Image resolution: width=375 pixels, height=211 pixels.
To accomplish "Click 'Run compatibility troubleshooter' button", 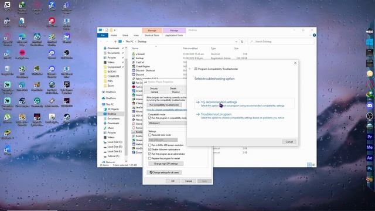I will point(164,105).
